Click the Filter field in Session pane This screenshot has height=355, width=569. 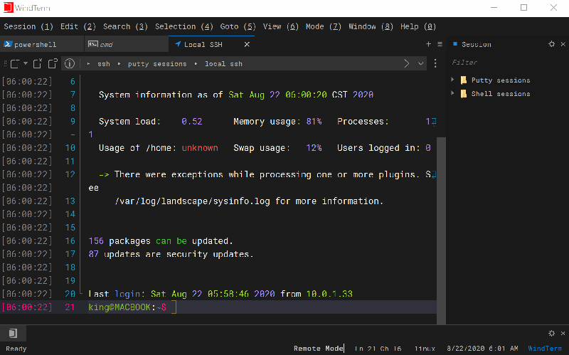pos(507,63)
